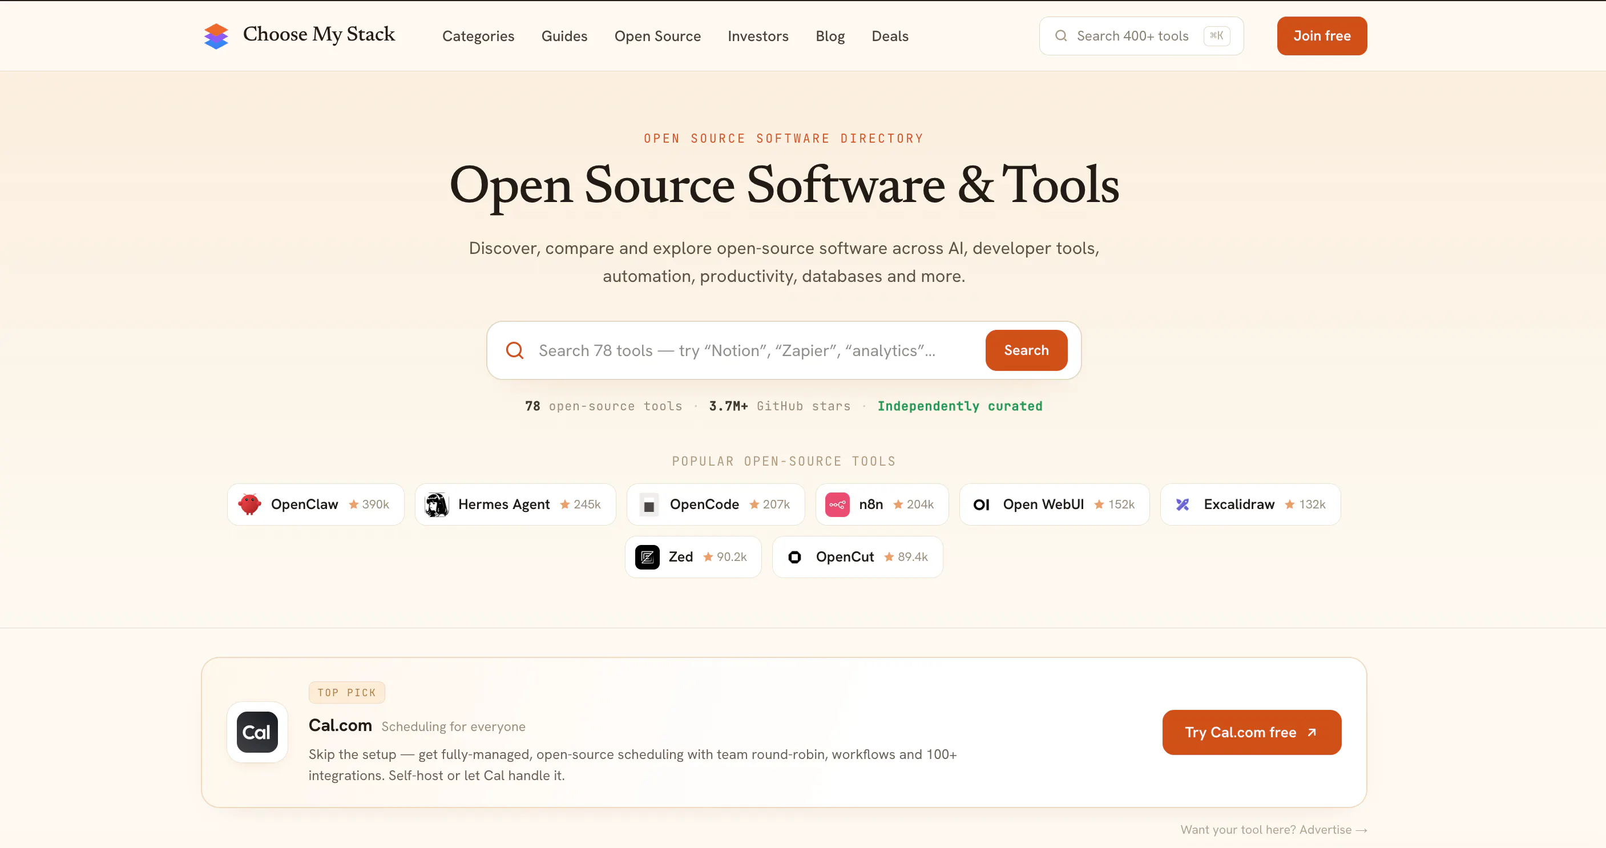This screenshot has width=1606, height=848.
Task: Open the Categories menu in the navbar
Action: pyautogui.click(x=478, y=36)
